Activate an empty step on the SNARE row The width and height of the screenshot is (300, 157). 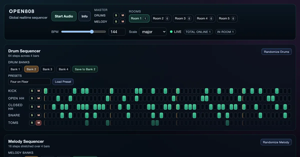pyautogui.click(x=50, y=115)
